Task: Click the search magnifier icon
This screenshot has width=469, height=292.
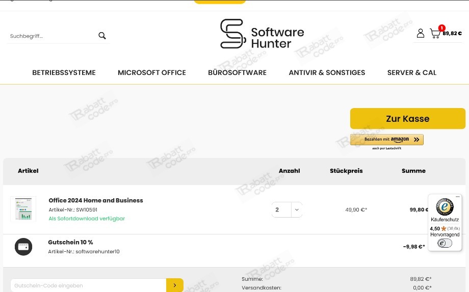Action: click(102, 36)
